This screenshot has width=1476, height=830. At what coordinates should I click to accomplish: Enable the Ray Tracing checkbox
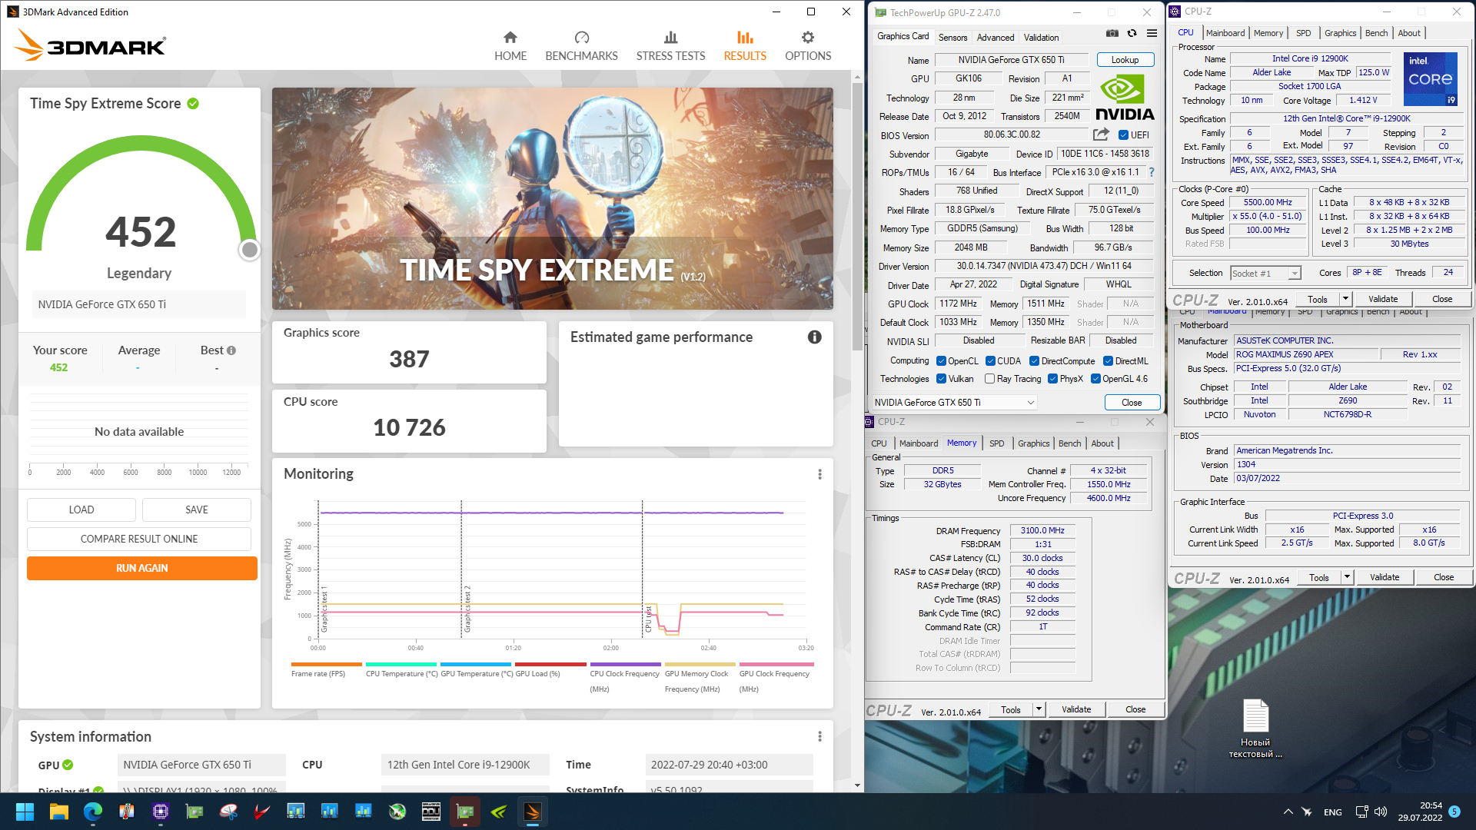(990, 379)
